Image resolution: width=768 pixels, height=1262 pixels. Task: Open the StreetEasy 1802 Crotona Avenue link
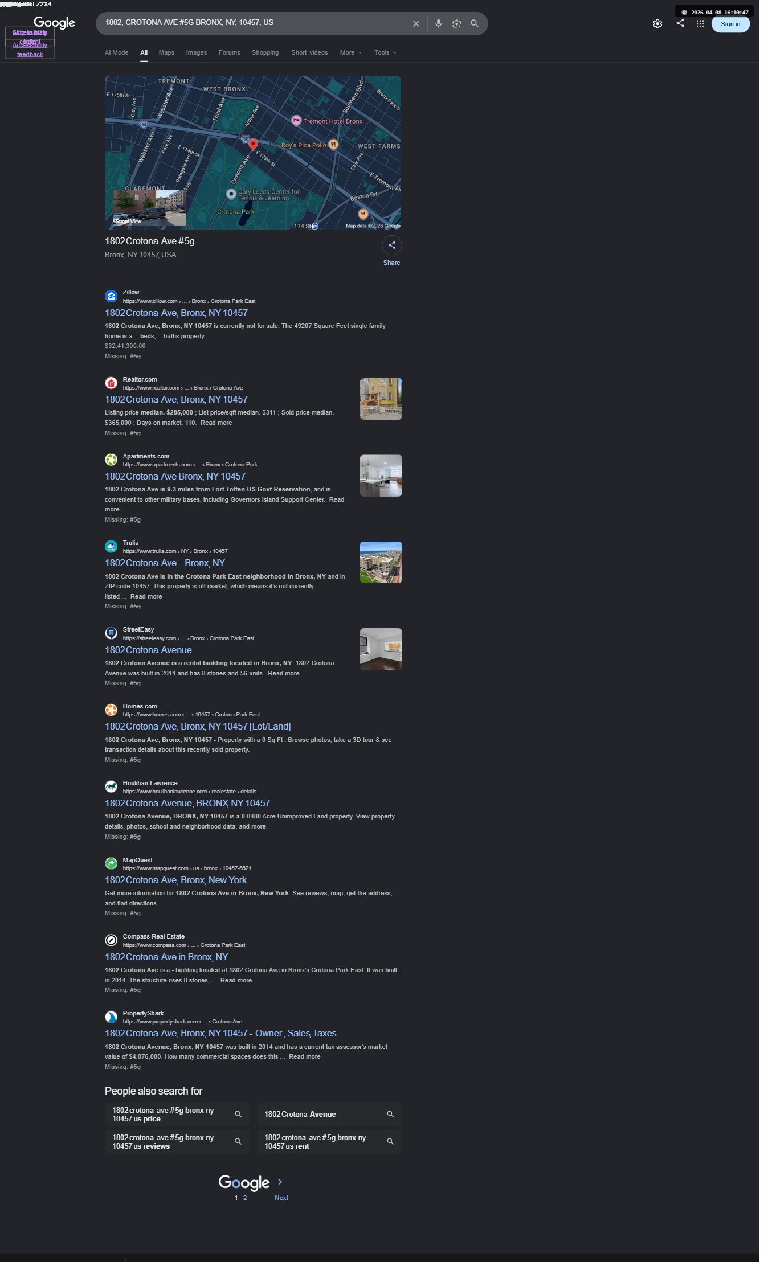pos(148,650)
